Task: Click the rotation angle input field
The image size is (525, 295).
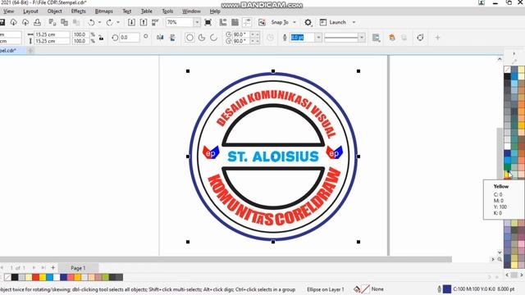Action: pos(130,38)
